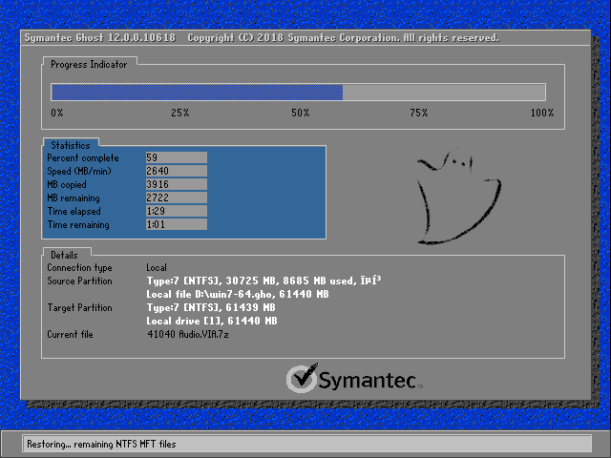Select the MB copied value field
The width and height of the screenshot is (611, 458).
click(x=176, y=184)
